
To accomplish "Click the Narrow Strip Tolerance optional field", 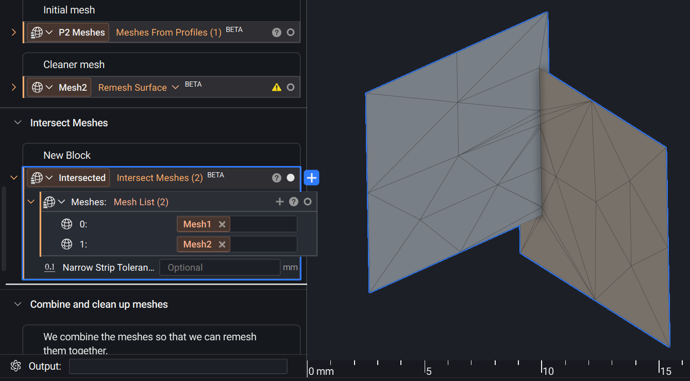I will point(220,268).
